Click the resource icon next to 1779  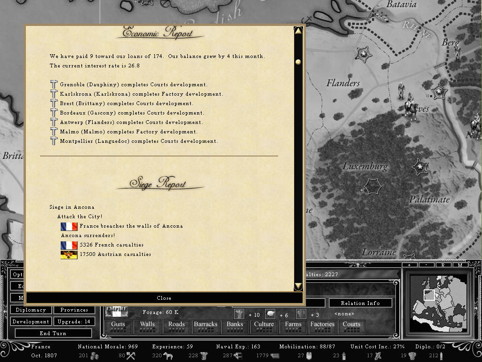(275, 356)
